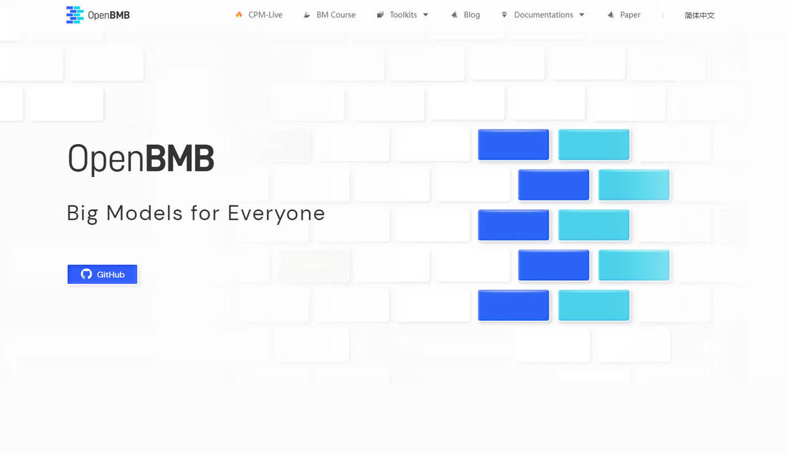This screenshot has width=789, height=454.
Task: Open the Documentations menu
Action: [x=544, y=15]
